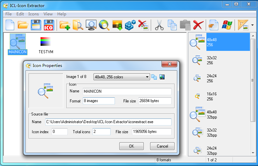Click the scissors Cut icon
This screenshot has width=258, height=166.
(159, 25)
